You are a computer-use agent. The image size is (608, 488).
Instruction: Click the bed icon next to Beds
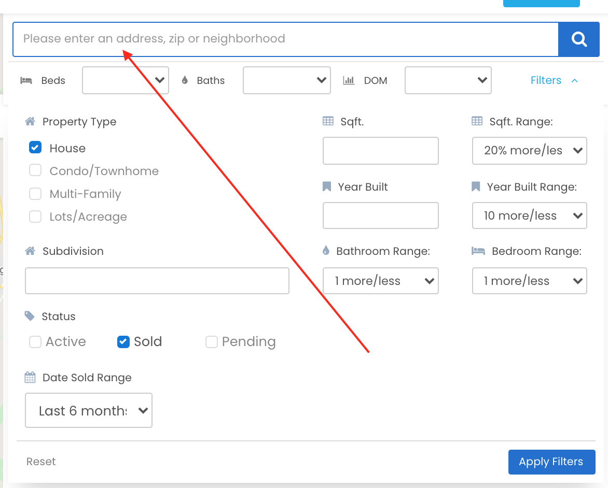(x=26, y=80)
